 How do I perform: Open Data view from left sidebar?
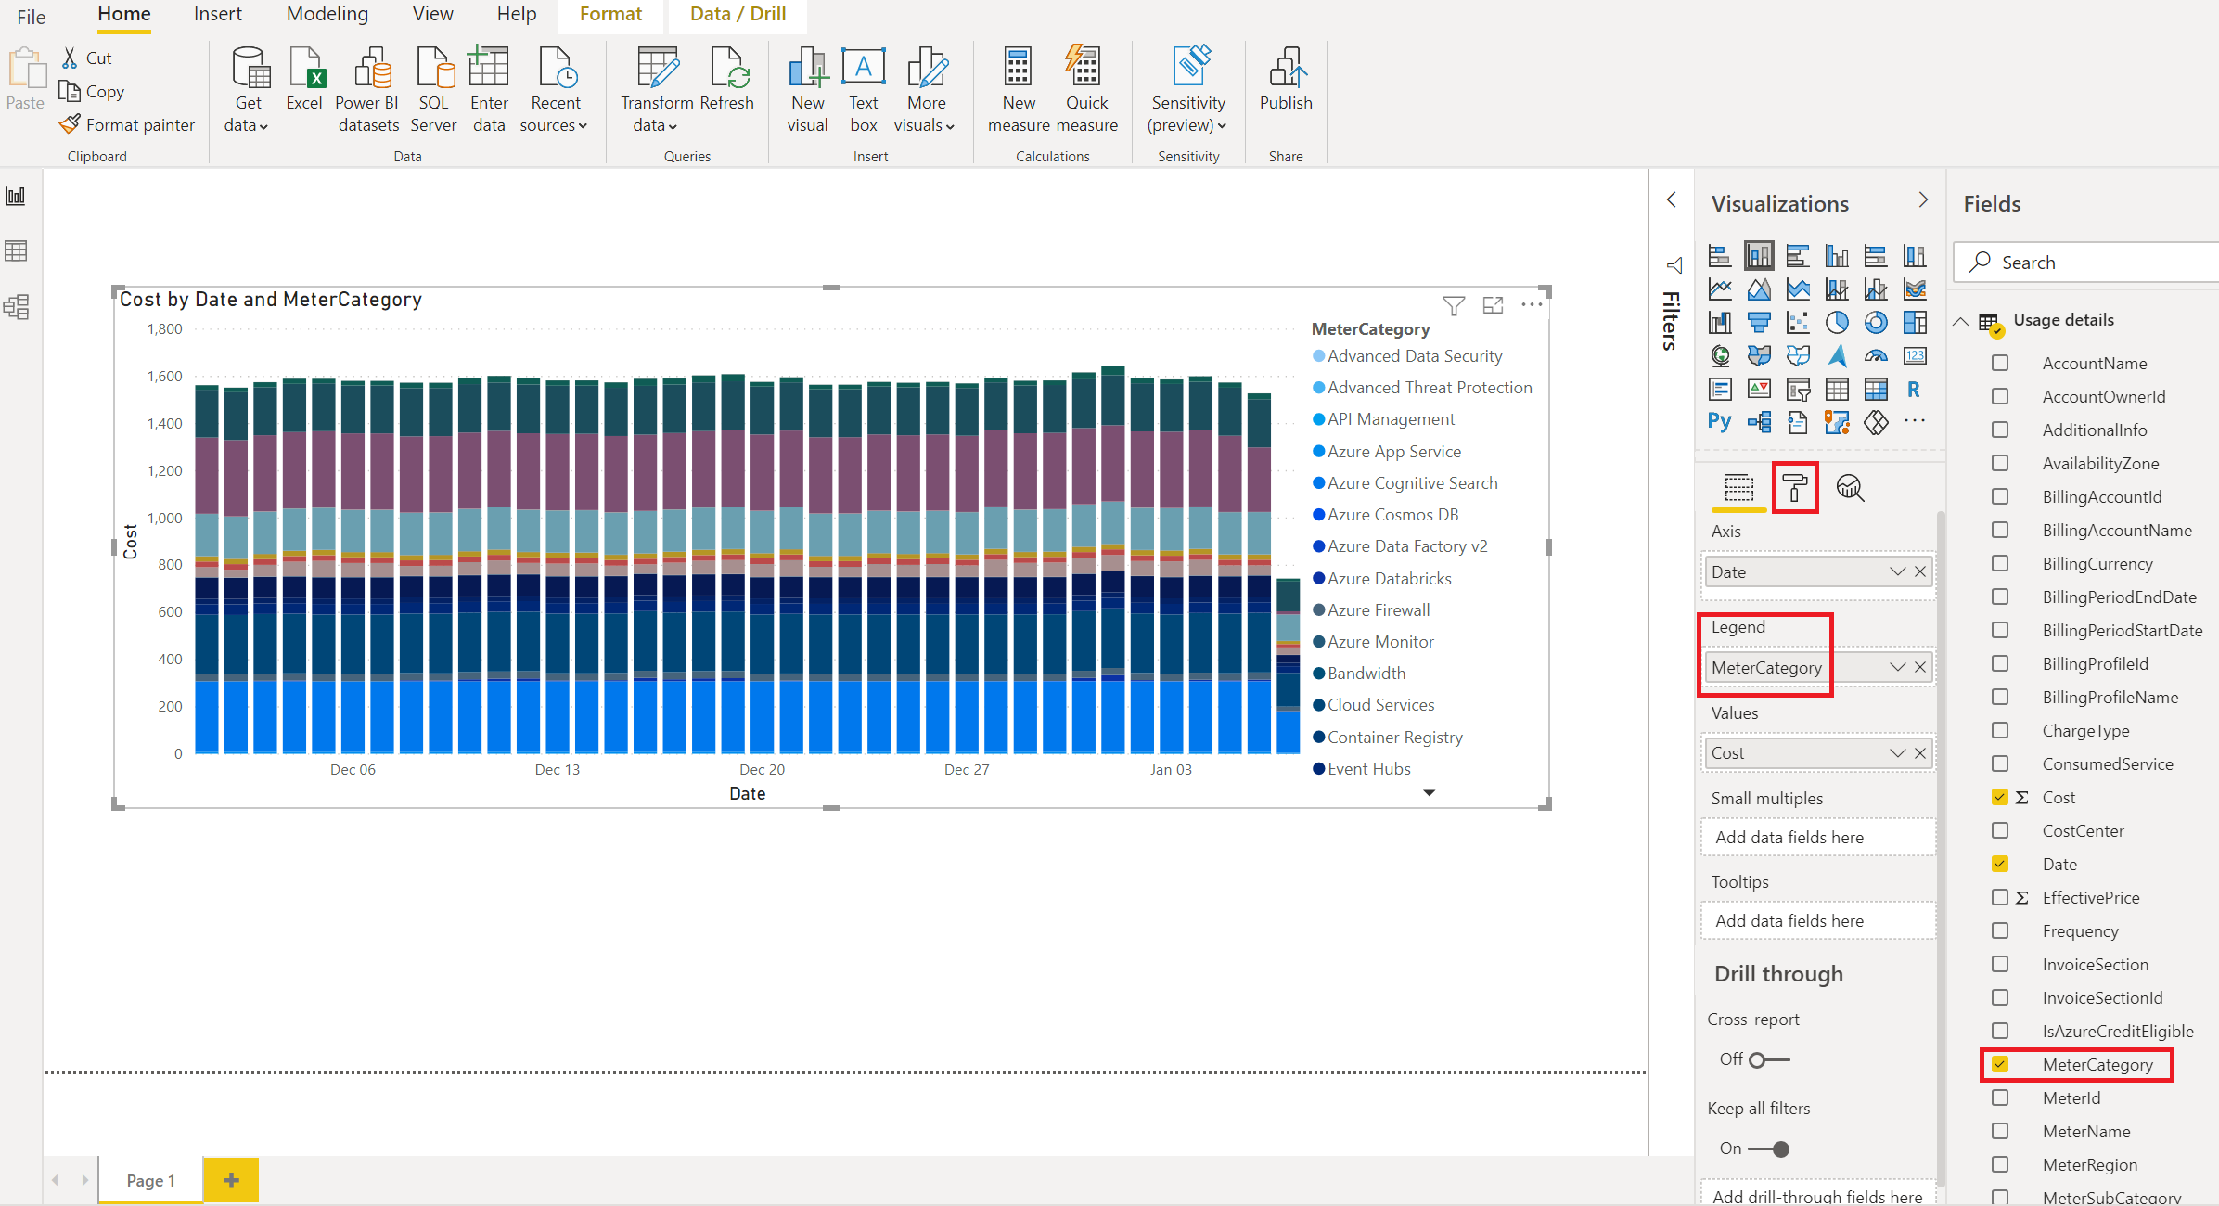pyautogui.click(x=17, y=250)
